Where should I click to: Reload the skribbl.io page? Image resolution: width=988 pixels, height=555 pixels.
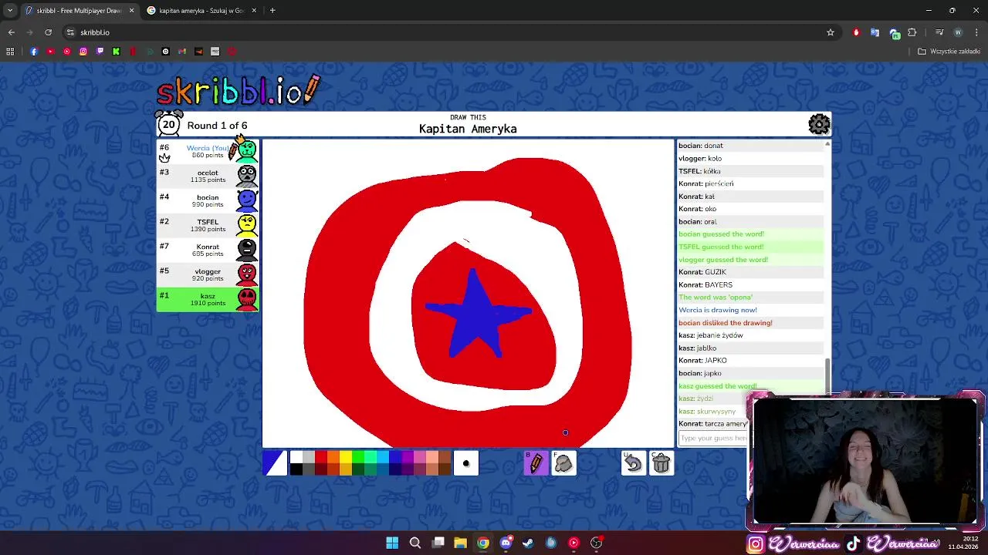48,32
